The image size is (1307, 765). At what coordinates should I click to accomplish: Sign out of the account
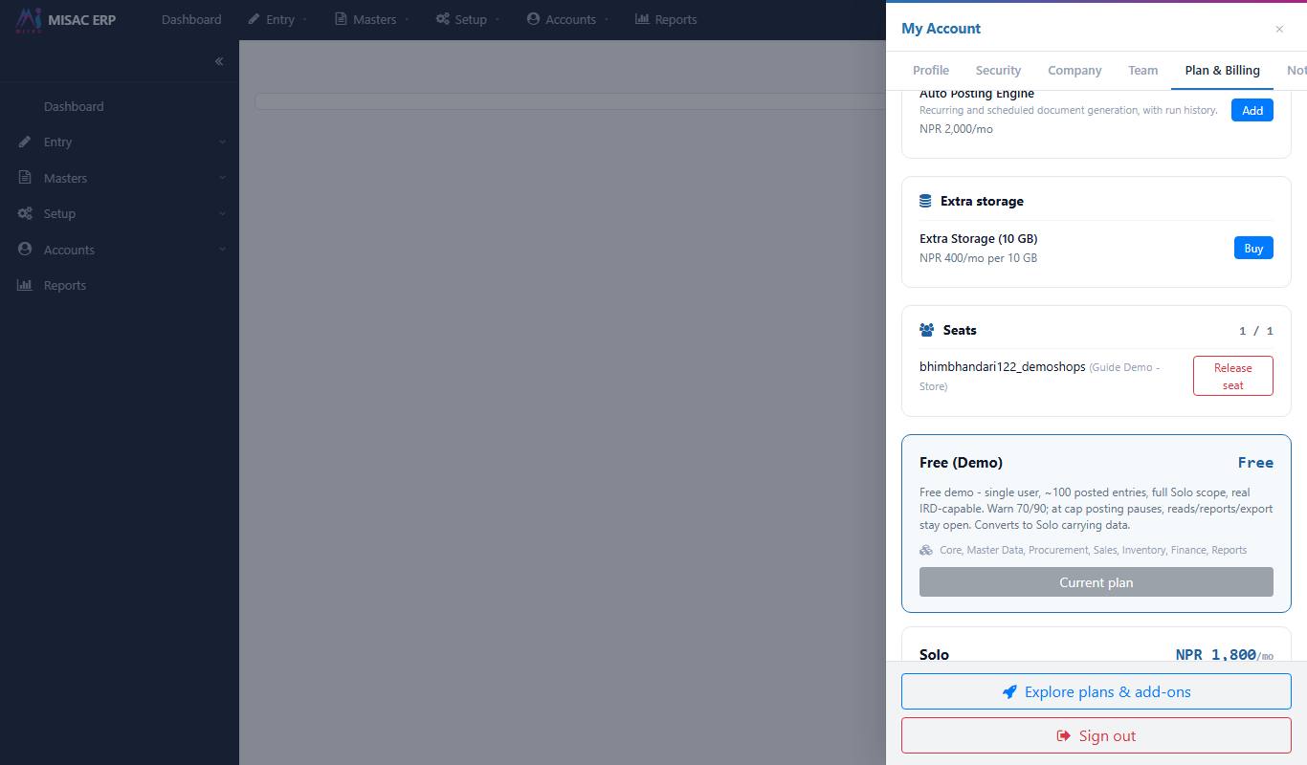[x=1097, y=735]
